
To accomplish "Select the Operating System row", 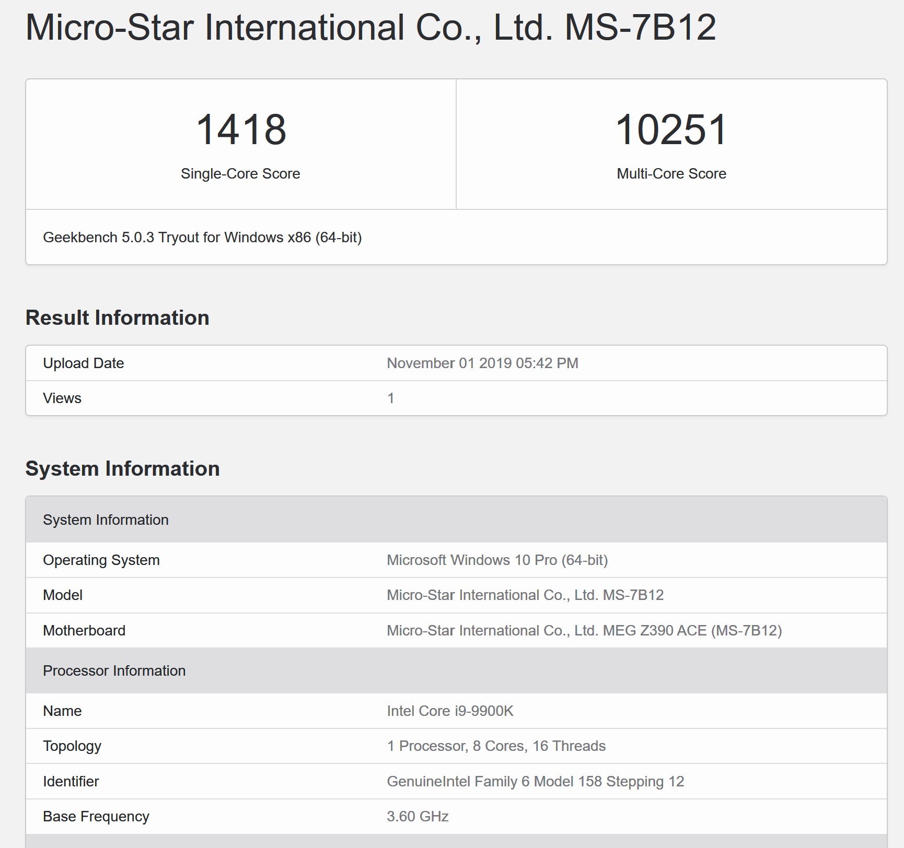I will click(x=101, y=560).
